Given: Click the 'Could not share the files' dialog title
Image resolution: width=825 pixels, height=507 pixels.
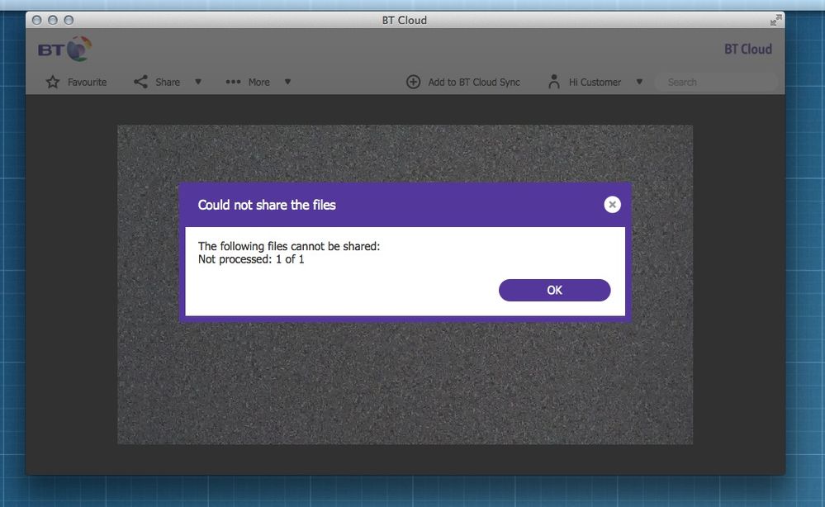Looking at the screenshot, I should point(267,205).
